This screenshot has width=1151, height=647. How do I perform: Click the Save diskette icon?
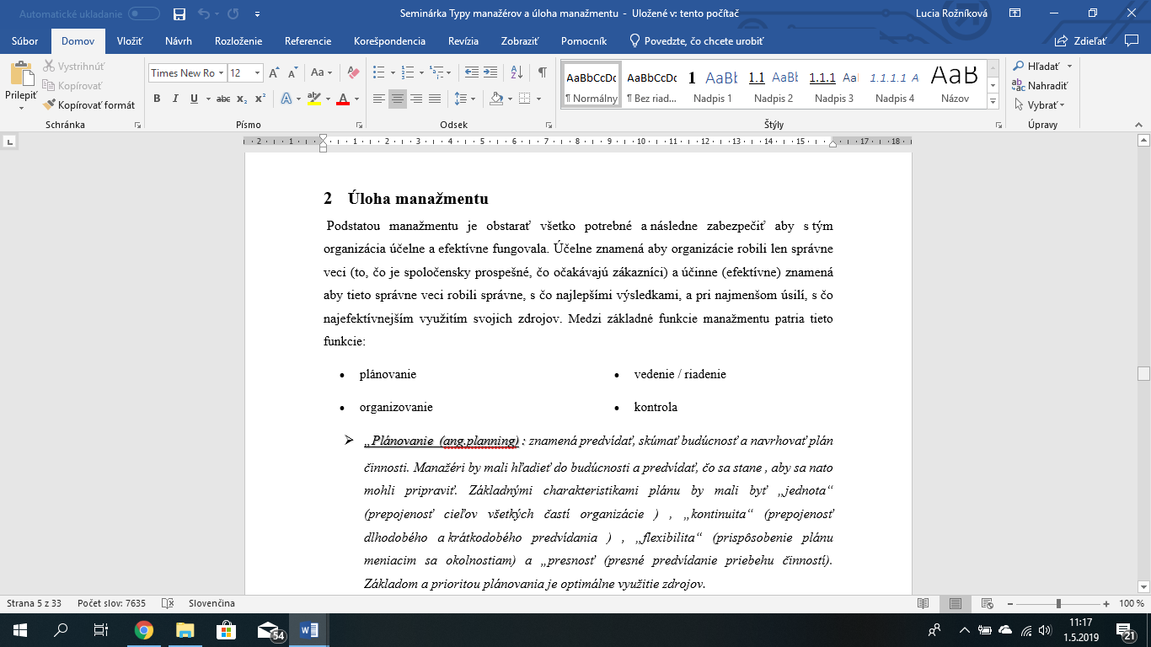tap(179, 14)
